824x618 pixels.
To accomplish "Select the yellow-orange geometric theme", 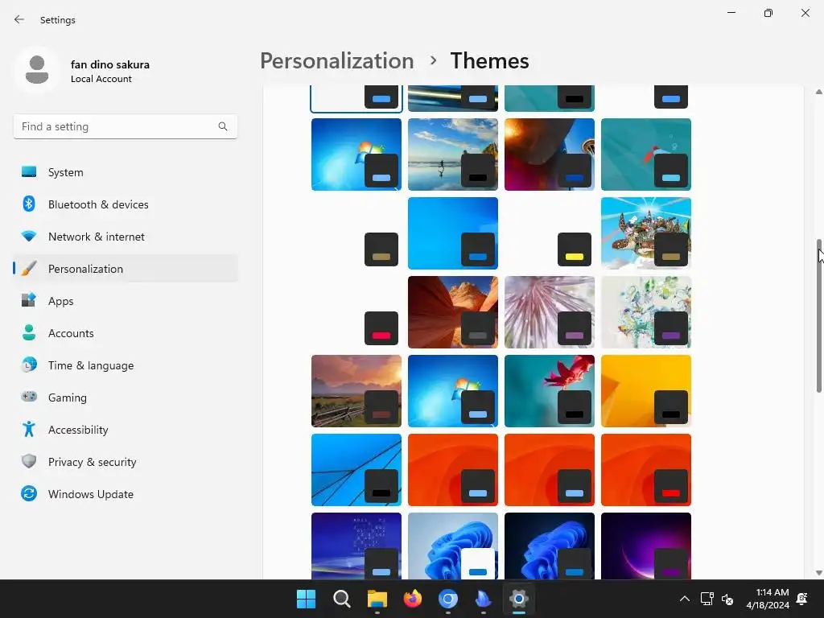I will [646, 391].
